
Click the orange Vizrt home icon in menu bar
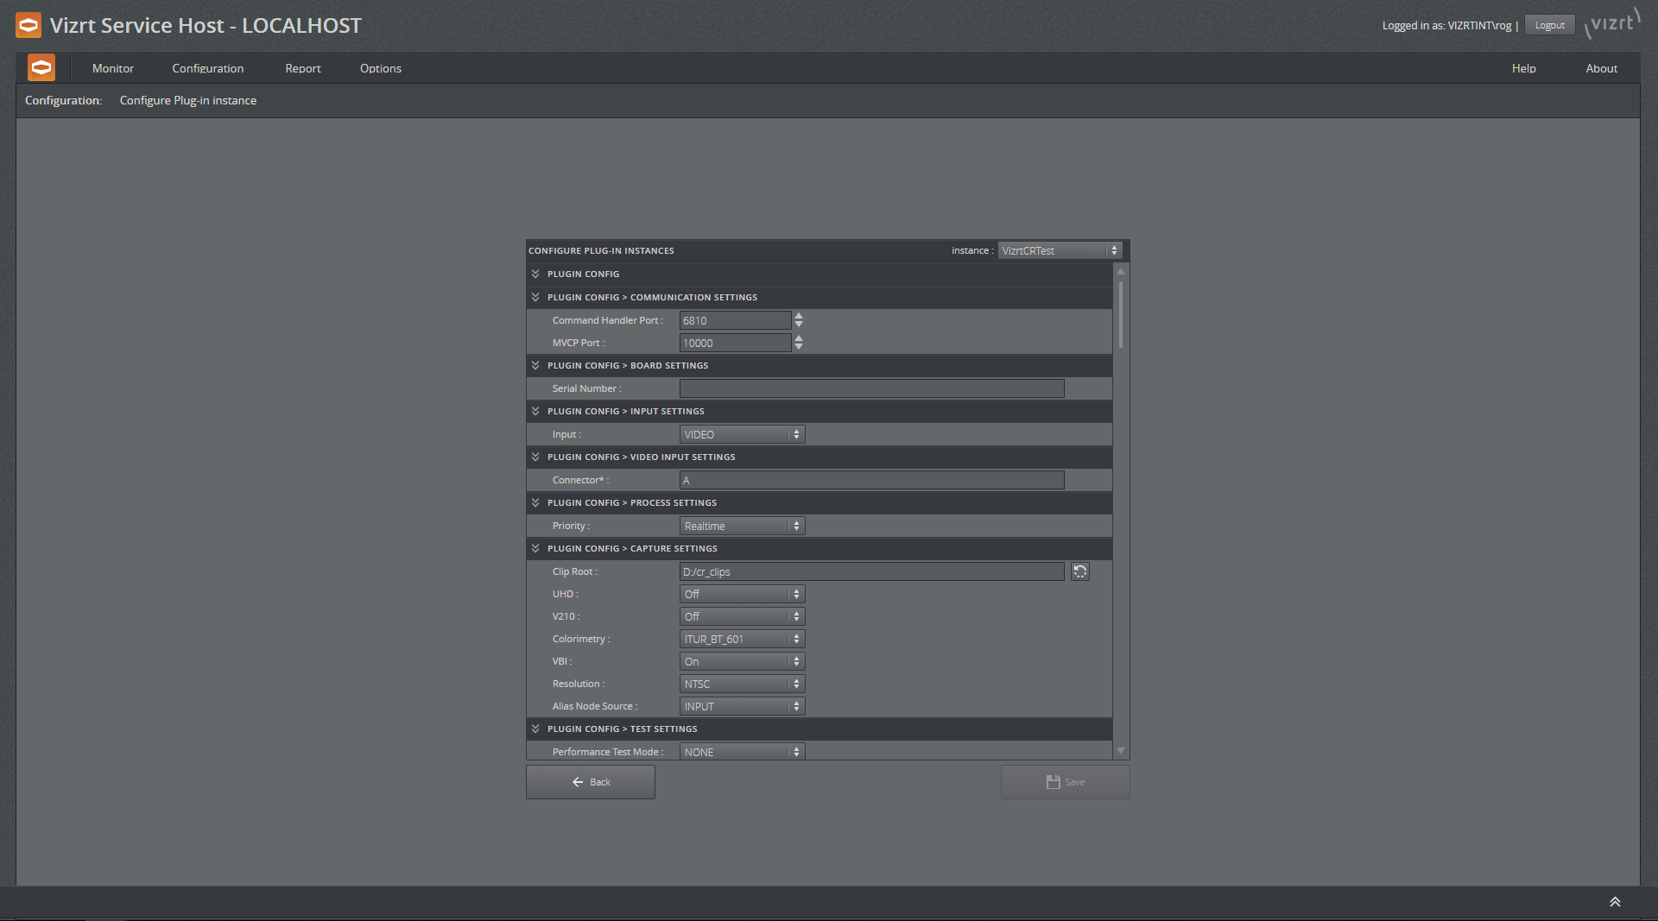click(41, 67)
